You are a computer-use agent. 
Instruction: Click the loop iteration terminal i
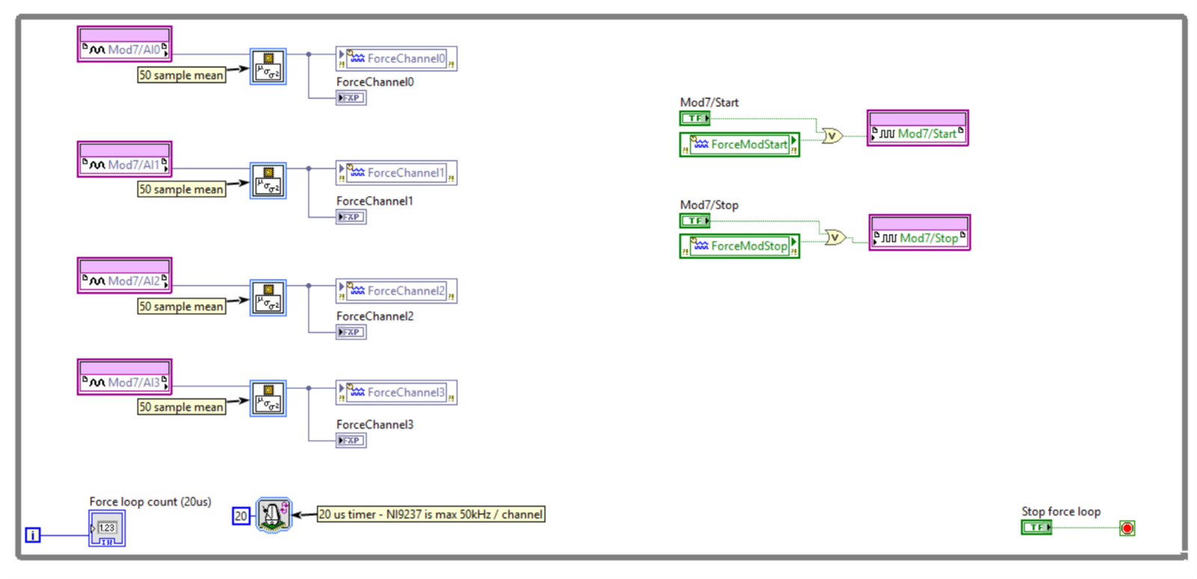[x=33, y=535]
